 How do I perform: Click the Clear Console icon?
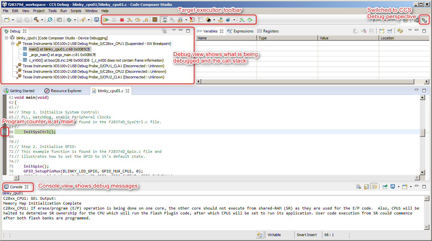click(x=358, y=187)
